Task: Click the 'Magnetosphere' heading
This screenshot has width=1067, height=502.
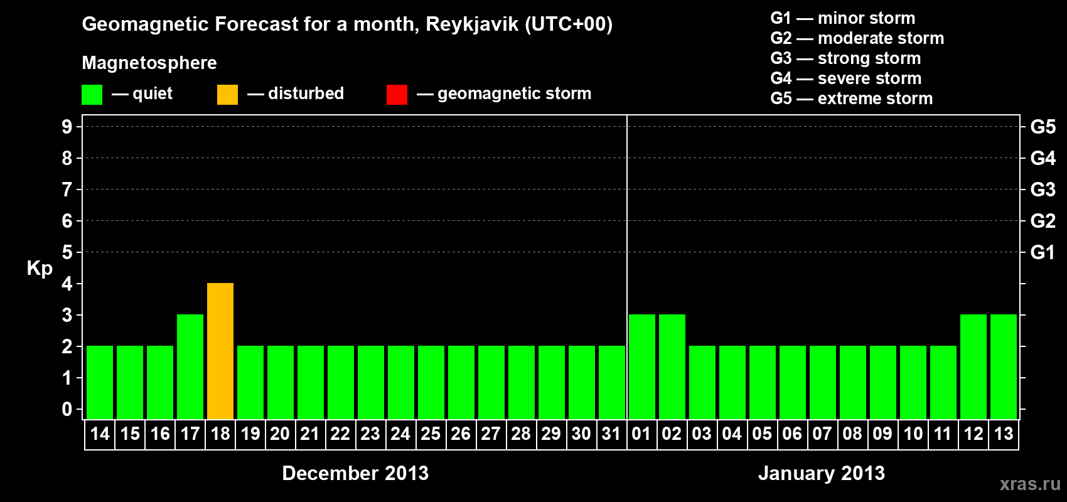Action: pyautogui.click(x=149, y=63)
